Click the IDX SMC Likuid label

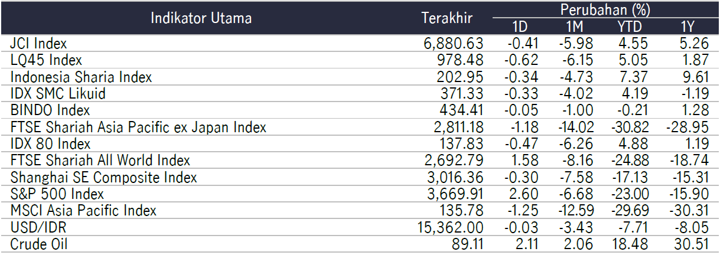[58, 93]
